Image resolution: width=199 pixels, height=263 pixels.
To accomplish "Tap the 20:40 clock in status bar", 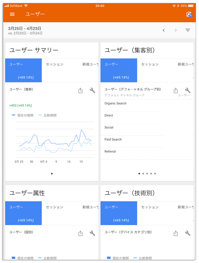I will tap(100, 6).
